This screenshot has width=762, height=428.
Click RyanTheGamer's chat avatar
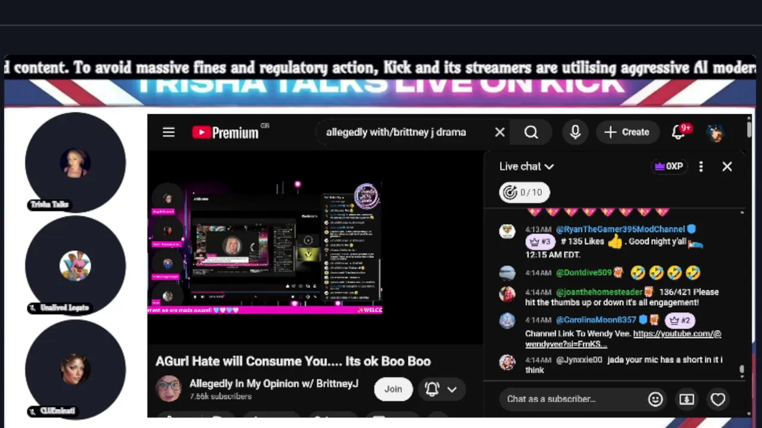point(507,231)
